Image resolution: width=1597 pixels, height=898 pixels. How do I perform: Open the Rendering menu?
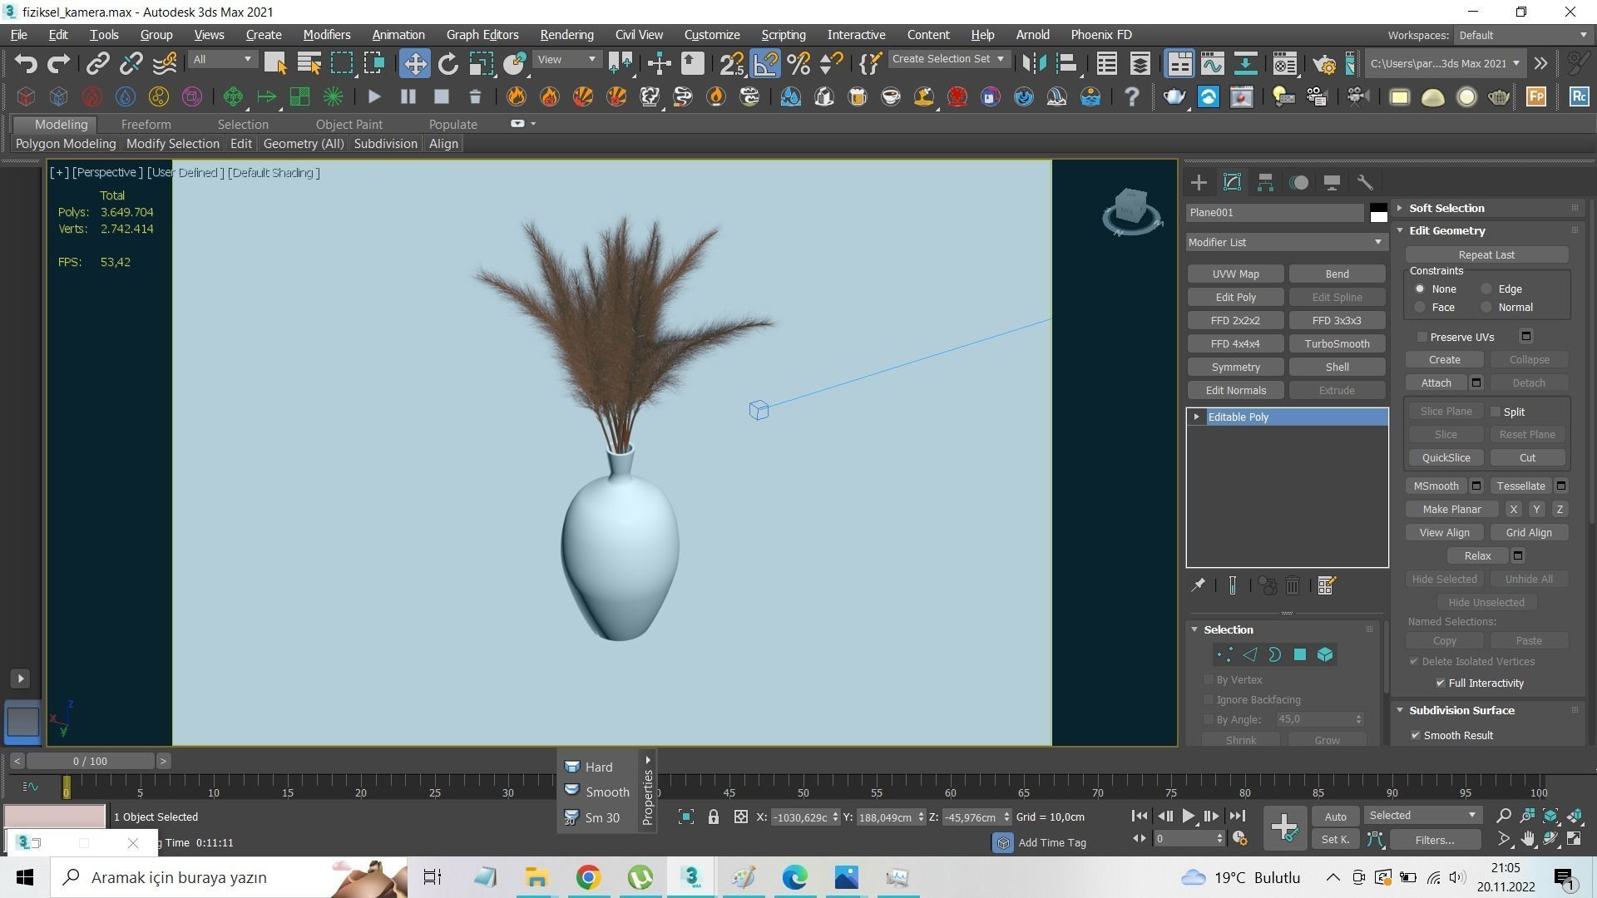coord(566,35)
